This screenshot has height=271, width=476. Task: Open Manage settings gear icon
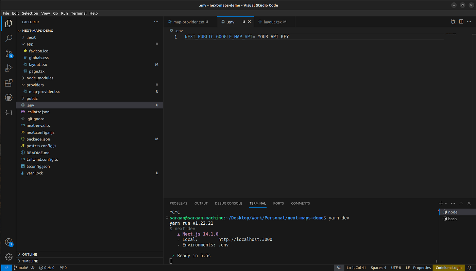(x=8, y=257)
